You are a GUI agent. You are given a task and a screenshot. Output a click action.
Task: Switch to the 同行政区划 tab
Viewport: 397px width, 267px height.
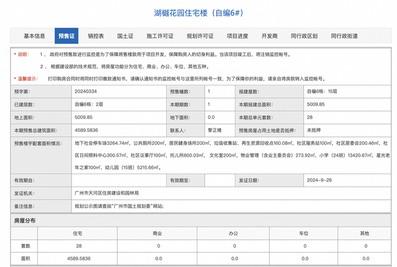(304, 36)
